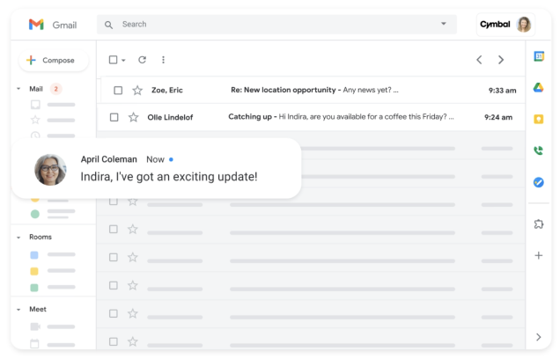
Task: Tick the checkbox for Zoe, Eric email
Action: [118, 91]
